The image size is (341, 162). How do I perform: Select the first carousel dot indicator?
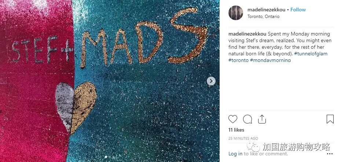(106, 157)
